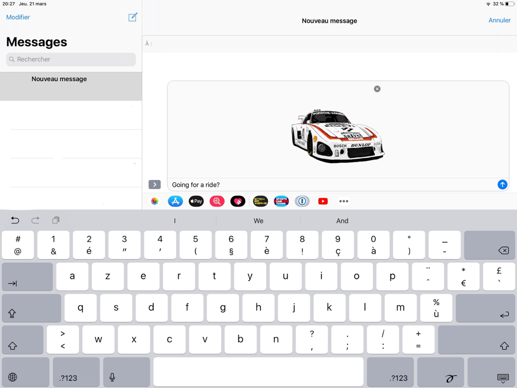Open the 1Password iMessage app
Image resolution: width=517 pixels, height=388 pixels.
coord(302,201)
